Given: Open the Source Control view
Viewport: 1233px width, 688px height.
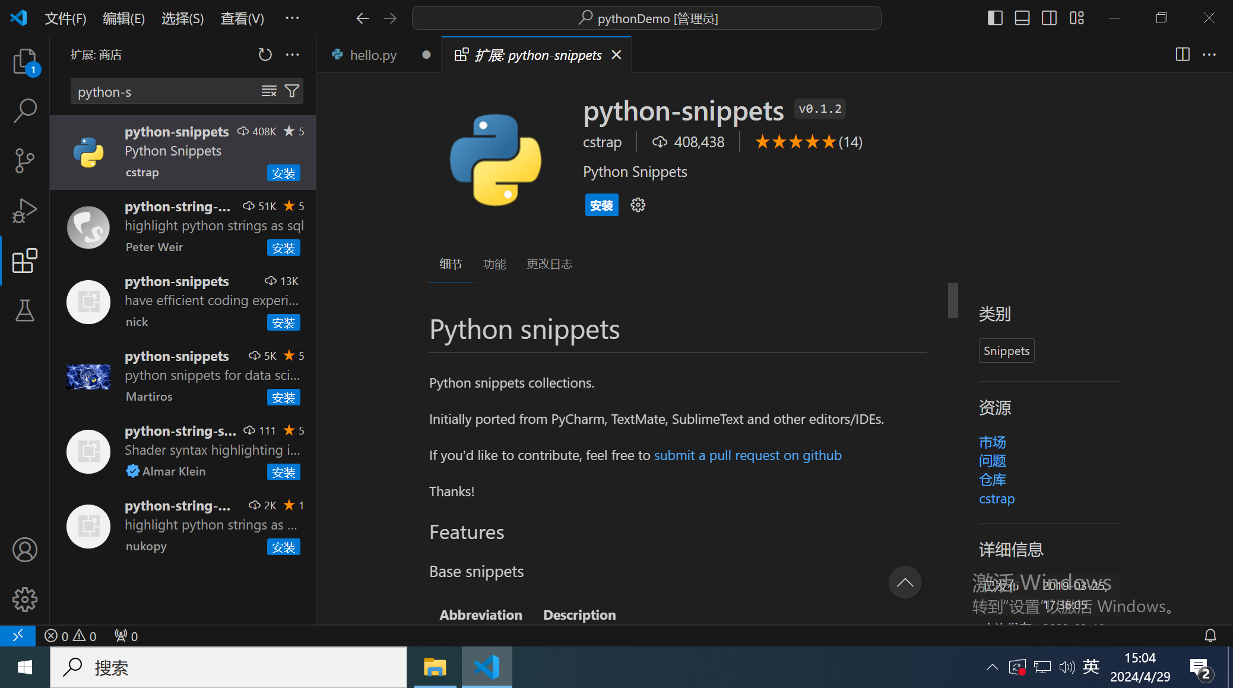Looking at the screenshot, I should (25, 160).
